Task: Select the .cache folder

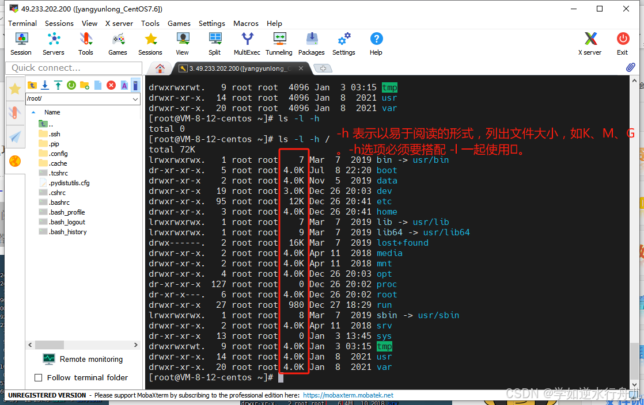Action: click(52, 163)
